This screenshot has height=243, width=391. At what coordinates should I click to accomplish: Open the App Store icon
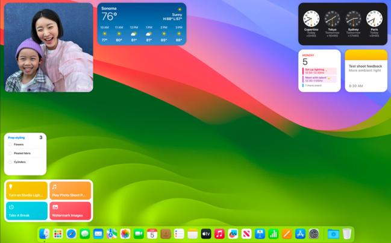point(300,234)
